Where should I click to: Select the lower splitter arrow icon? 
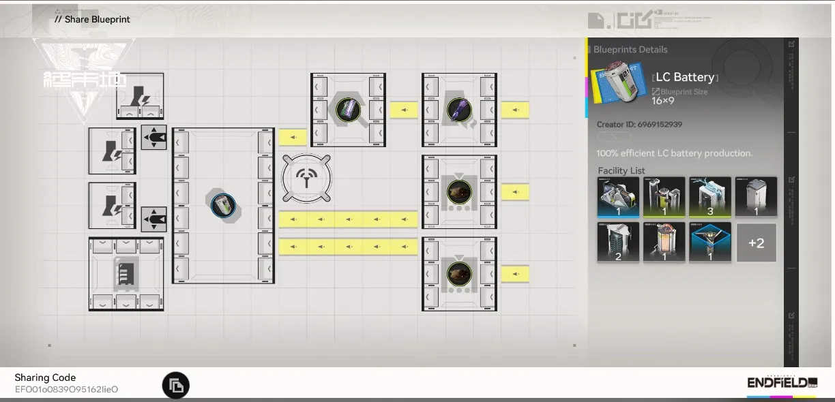154,219
